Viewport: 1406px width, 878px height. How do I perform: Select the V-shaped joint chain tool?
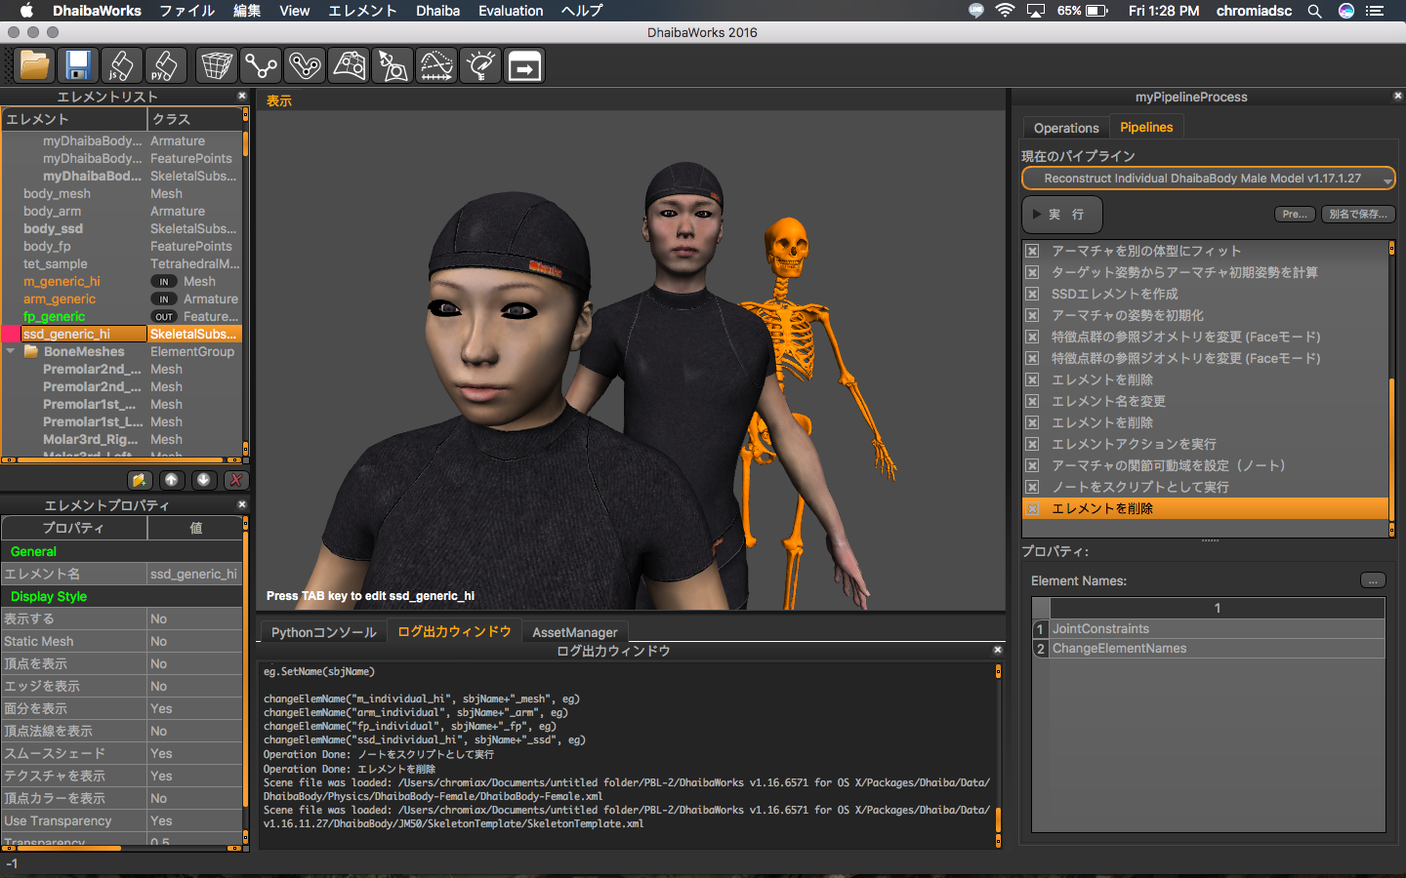305,66
